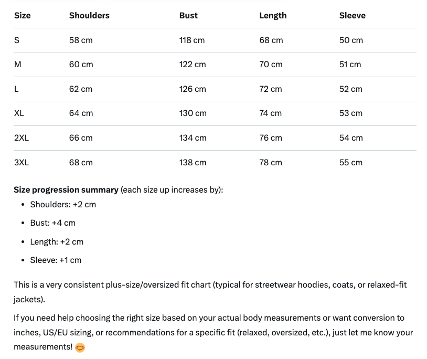Click the Sleeve column header
Screen dimensions: 427x359
(x=352, y=16)
